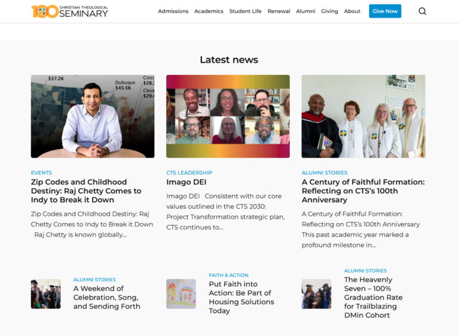The width and height of the screenshot is (459, 336).
Task: Open the Imago DEI video-call image
Action: click(228, 117)
